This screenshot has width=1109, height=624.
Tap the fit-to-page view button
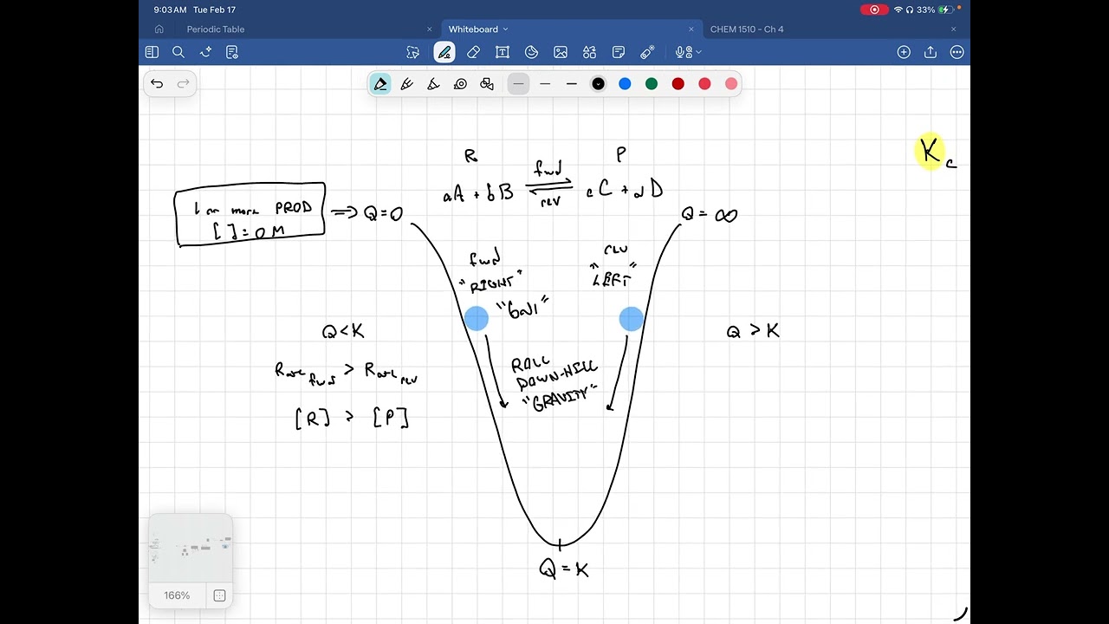(219, 595)
